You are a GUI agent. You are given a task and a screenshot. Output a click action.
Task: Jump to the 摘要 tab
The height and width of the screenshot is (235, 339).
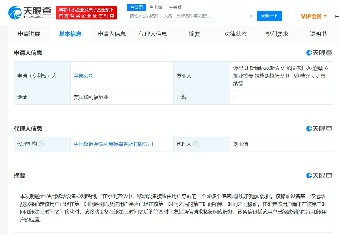[x=194, y=34]
